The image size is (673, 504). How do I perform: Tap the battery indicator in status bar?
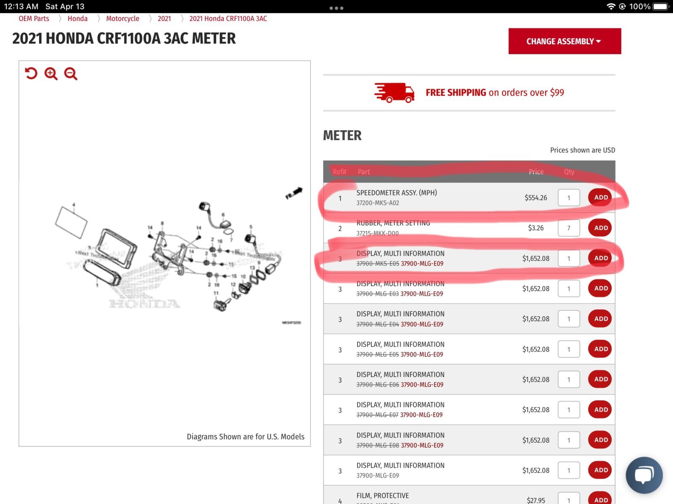click(x=660, y=6)
